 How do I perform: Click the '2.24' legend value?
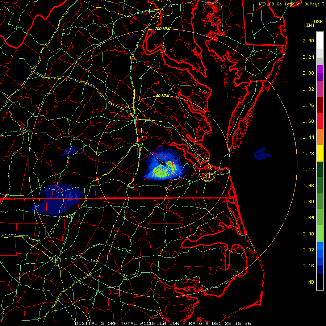point(308,57)
